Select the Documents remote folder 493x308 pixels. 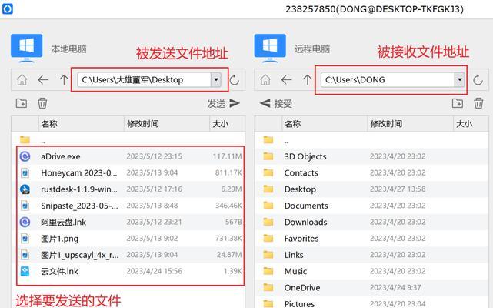coord(371,206)
